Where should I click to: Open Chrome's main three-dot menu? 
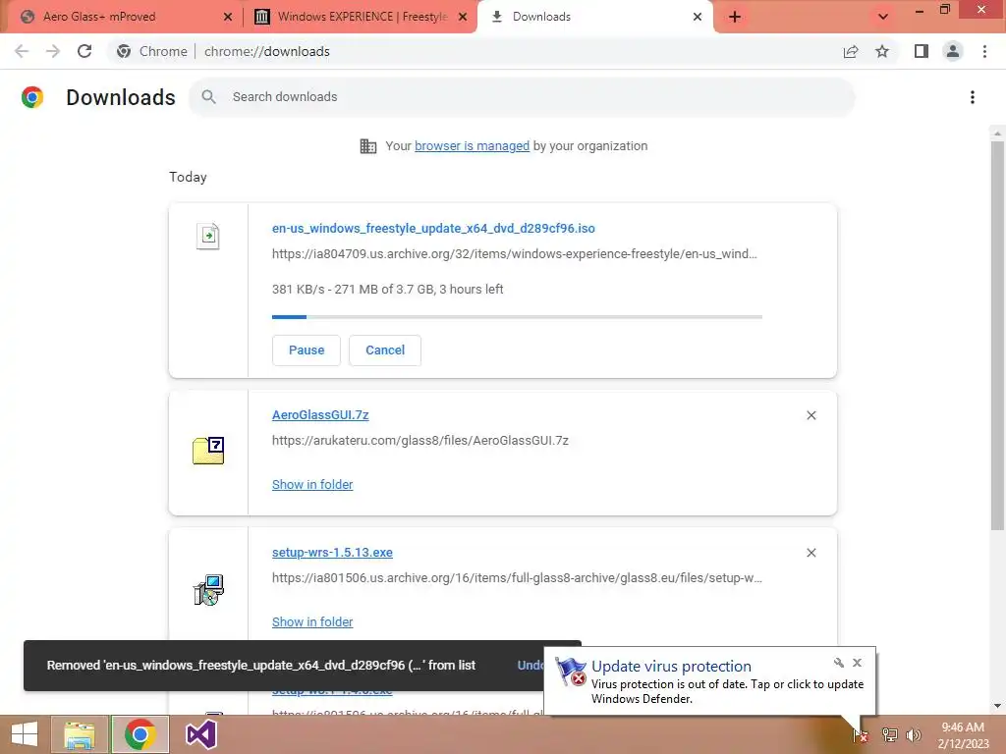click(984, 51)
